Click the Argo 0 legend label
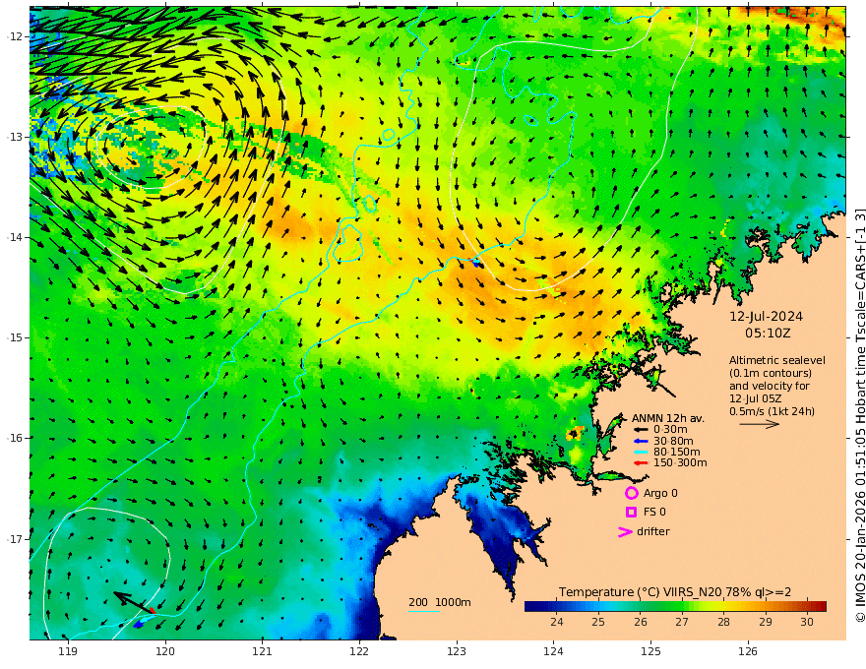This screenshot has height=669, width=866. (x=660, y=493)
